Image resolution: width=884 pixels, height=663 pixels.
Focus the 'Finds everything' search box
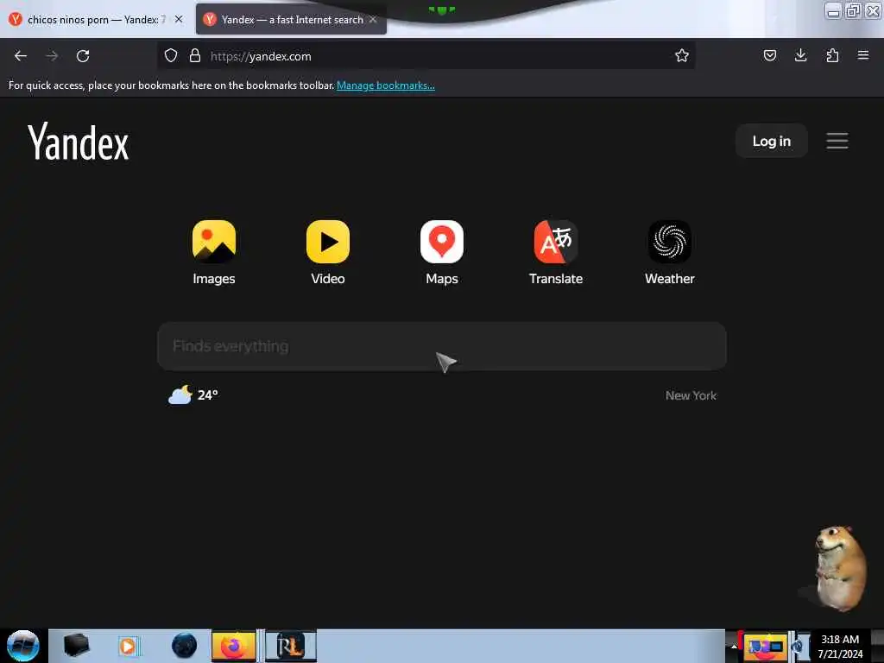pos(441,346)
